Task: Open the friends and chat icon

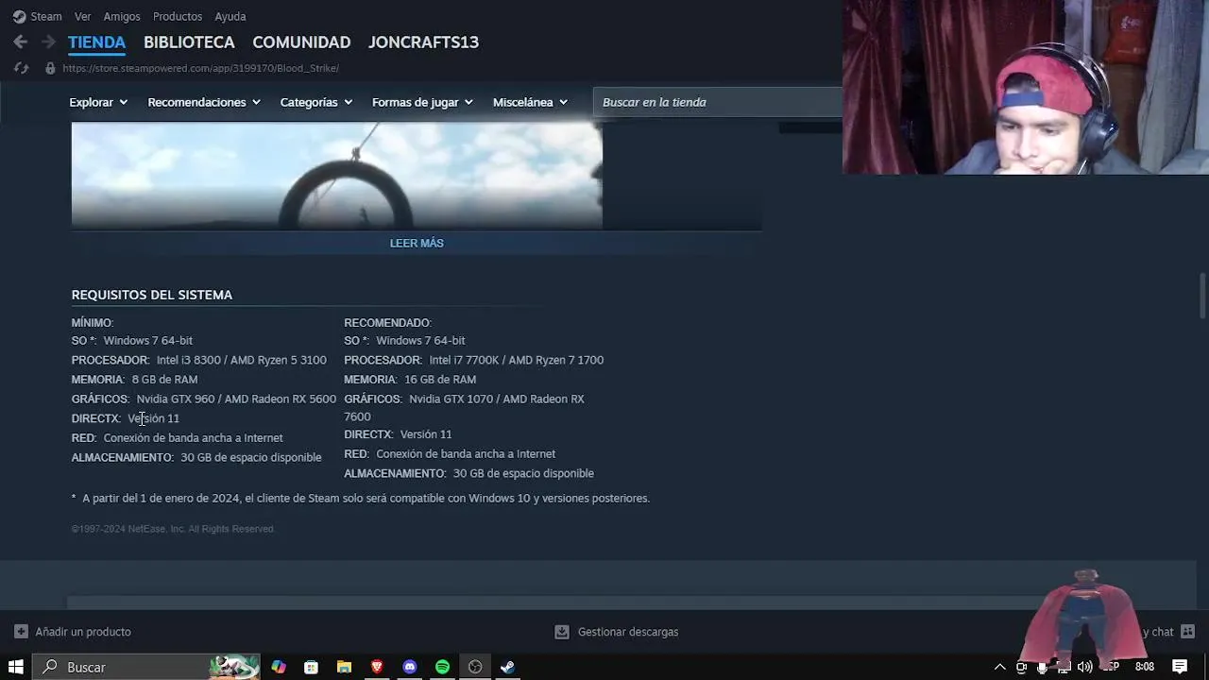Action: [1188, 632]
